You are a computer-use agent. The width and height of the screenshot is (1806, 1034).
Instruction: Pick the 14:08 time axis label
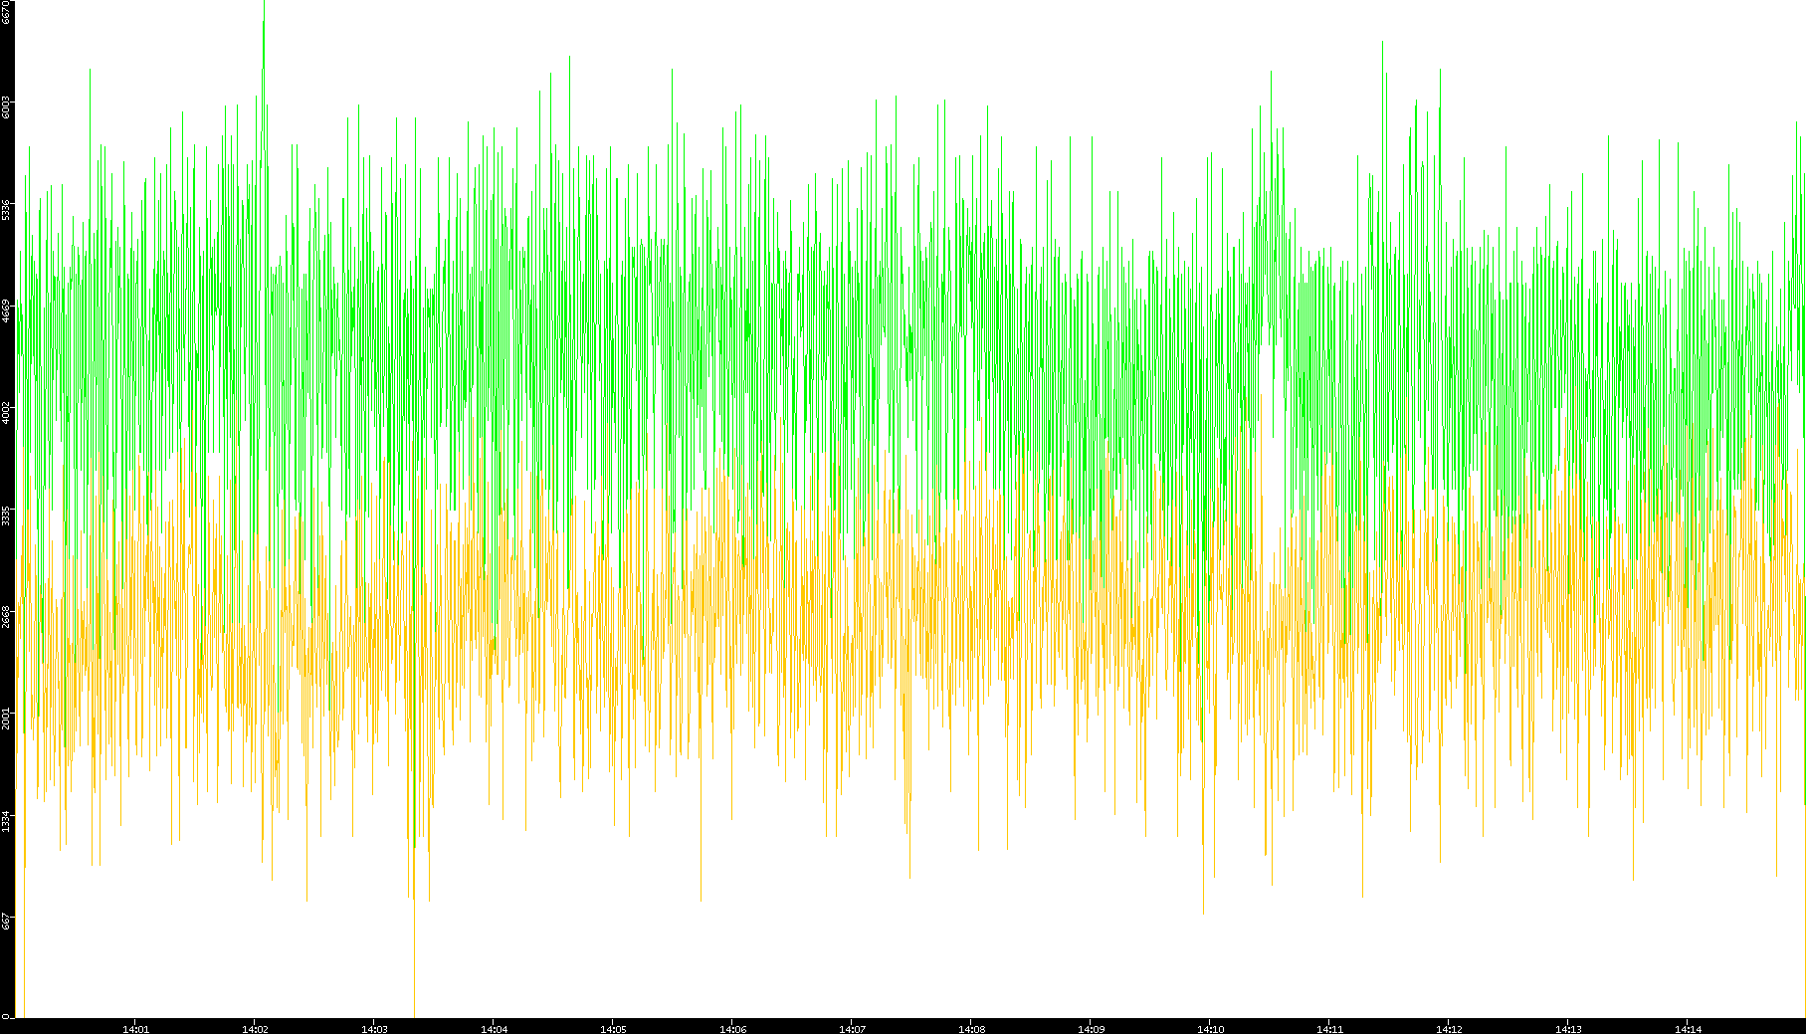tap(971, 1029)
